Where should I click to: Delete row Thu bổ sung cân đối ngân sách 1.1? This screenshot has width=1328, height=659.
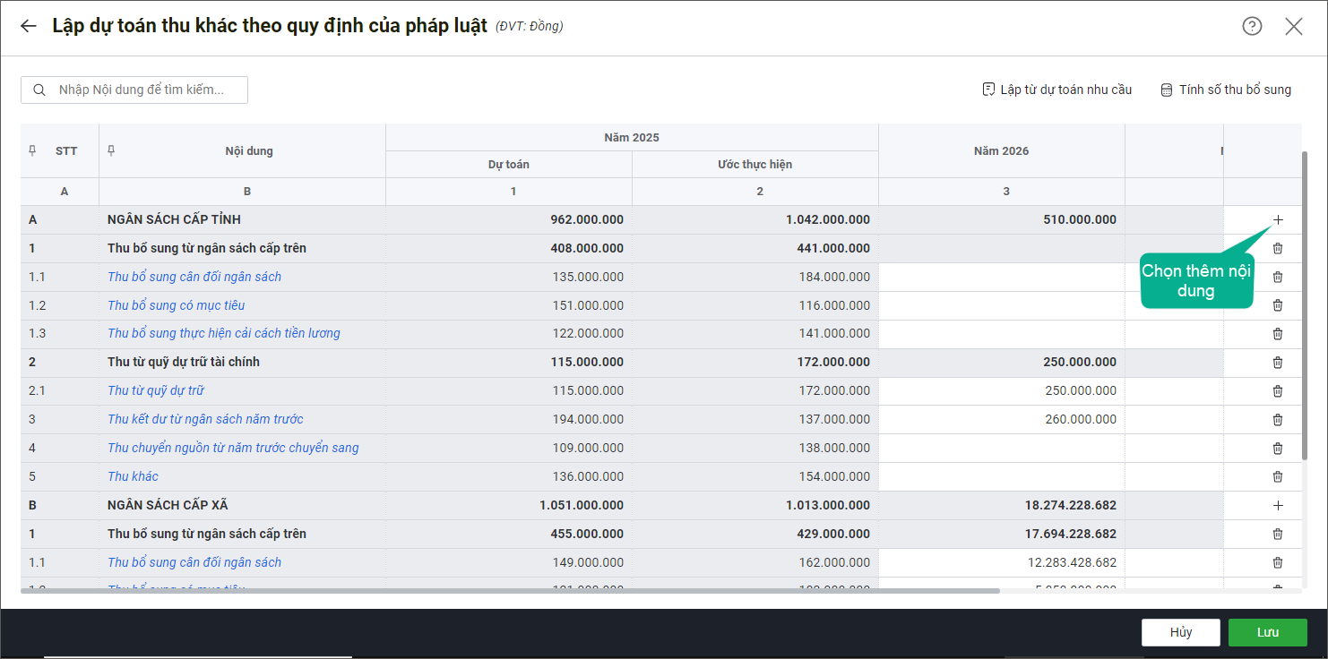[1278, 277]
